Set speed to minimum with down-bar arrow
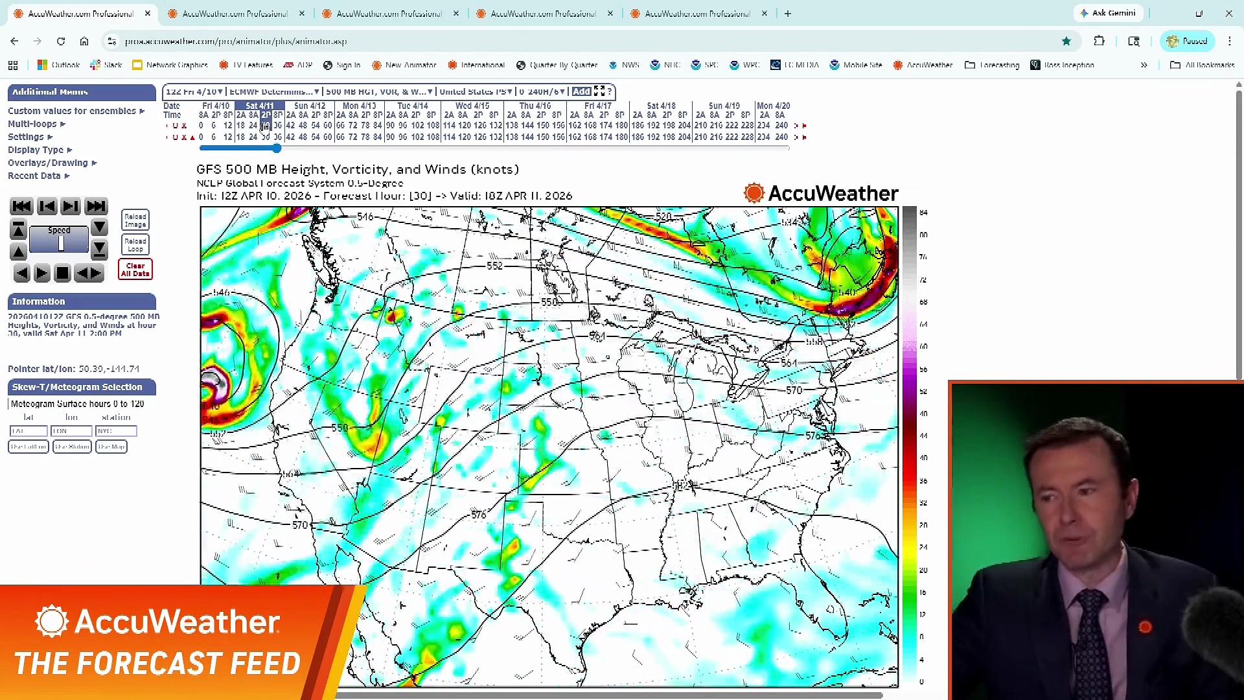The height and width of the screenshot is (700, 1244). [99, 249]
